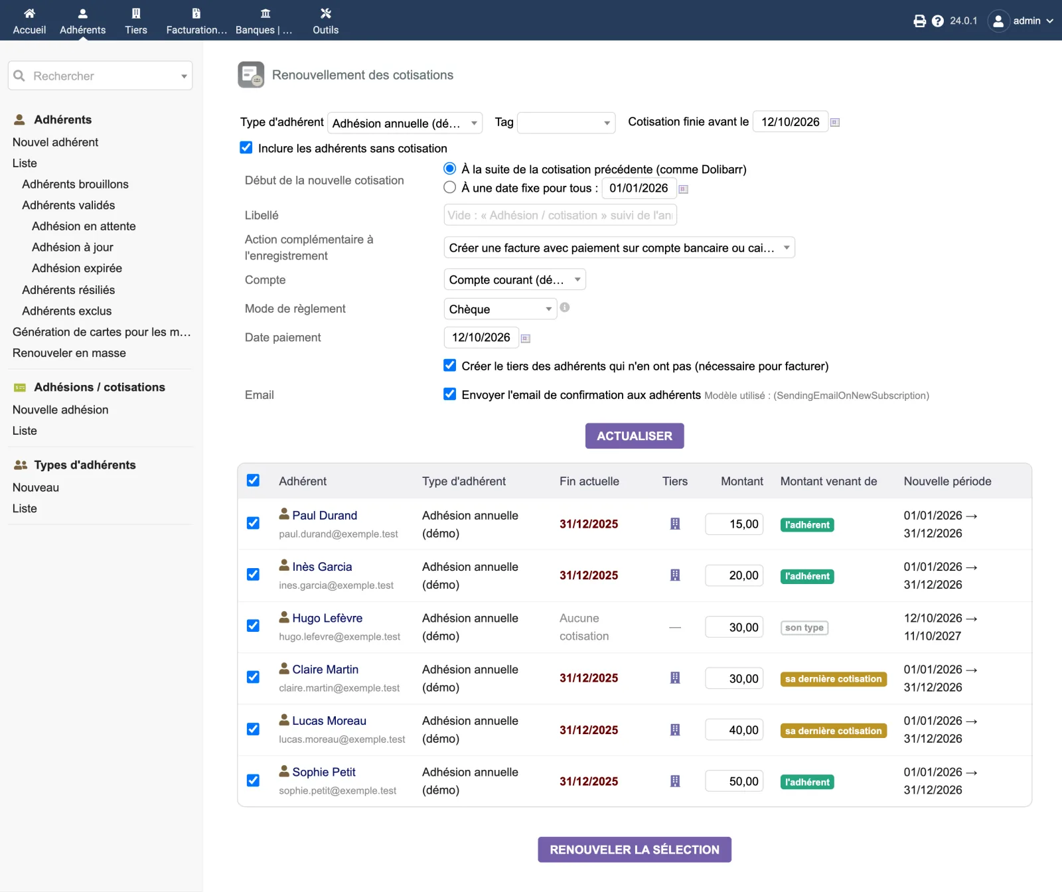
Task: Open the Tiers top menu
Action: pos(136,21)
